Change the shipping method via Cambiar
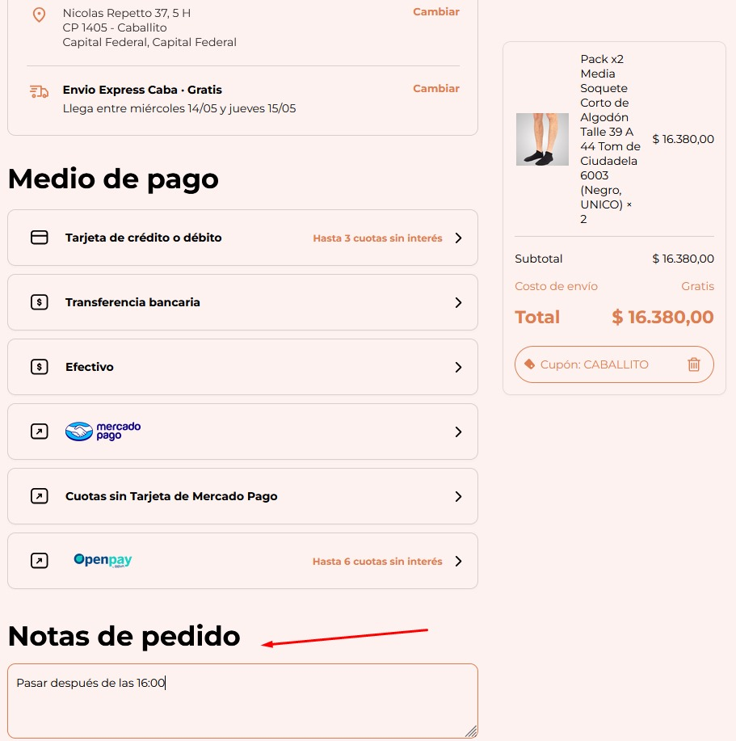The width and height of the screenshot is (736, 741). 436,88
